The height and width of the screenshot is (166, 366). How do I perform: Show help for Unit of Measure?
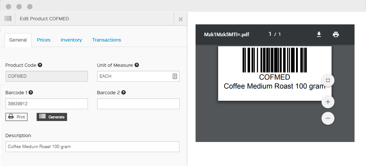tap(137, 65)
